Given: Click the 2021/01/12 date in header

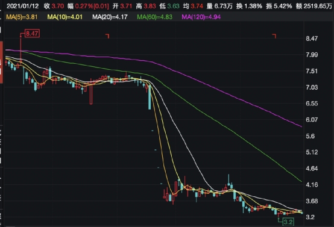Looking at the screenshot, I should tap(22, 6).
